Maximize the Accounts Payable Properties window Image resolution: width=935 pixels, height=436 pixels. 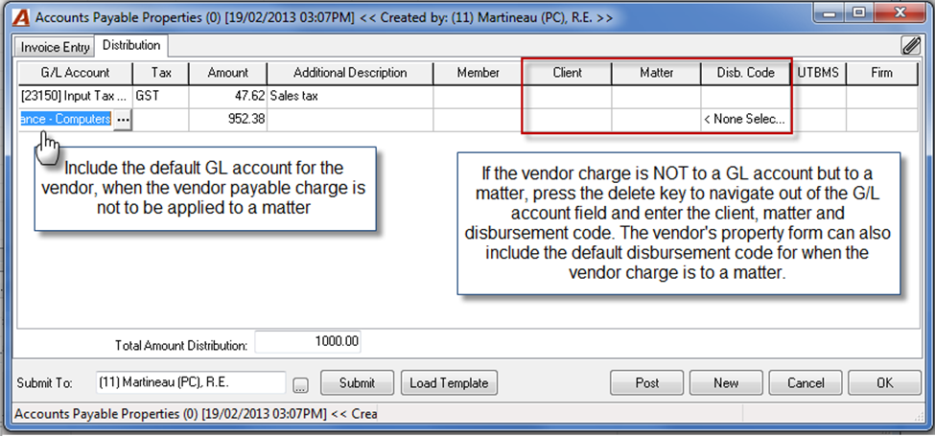(x=858, y=12)
